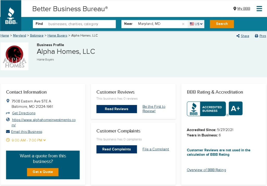Open the Home Buyers breadcrumb link
Viewport: 267px width, 186px height.
[57, 35]
